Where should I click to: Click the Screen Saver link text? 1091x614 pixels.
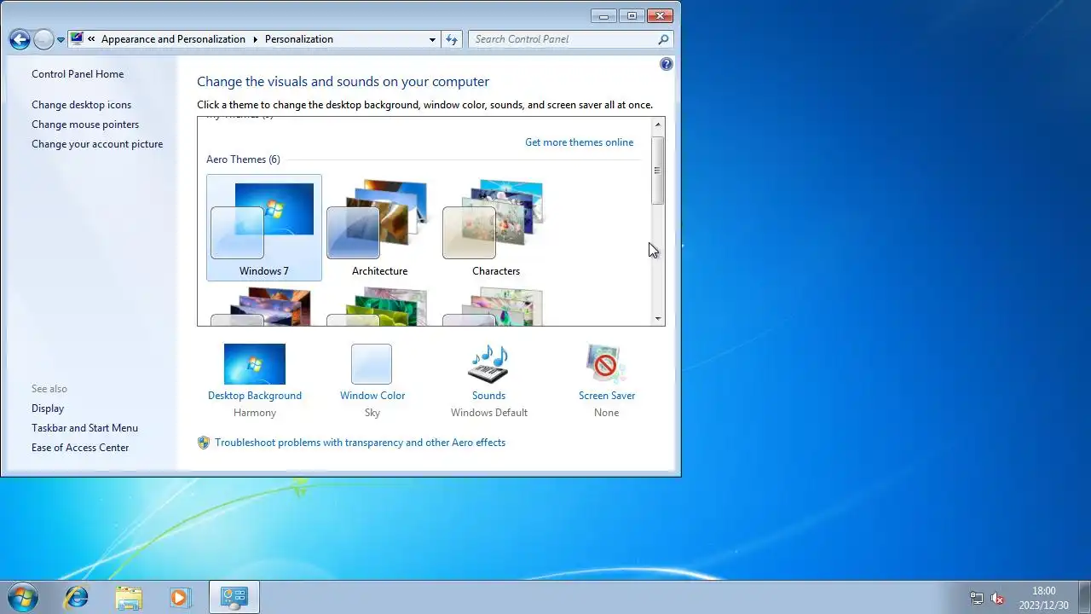tap(607, 396)
